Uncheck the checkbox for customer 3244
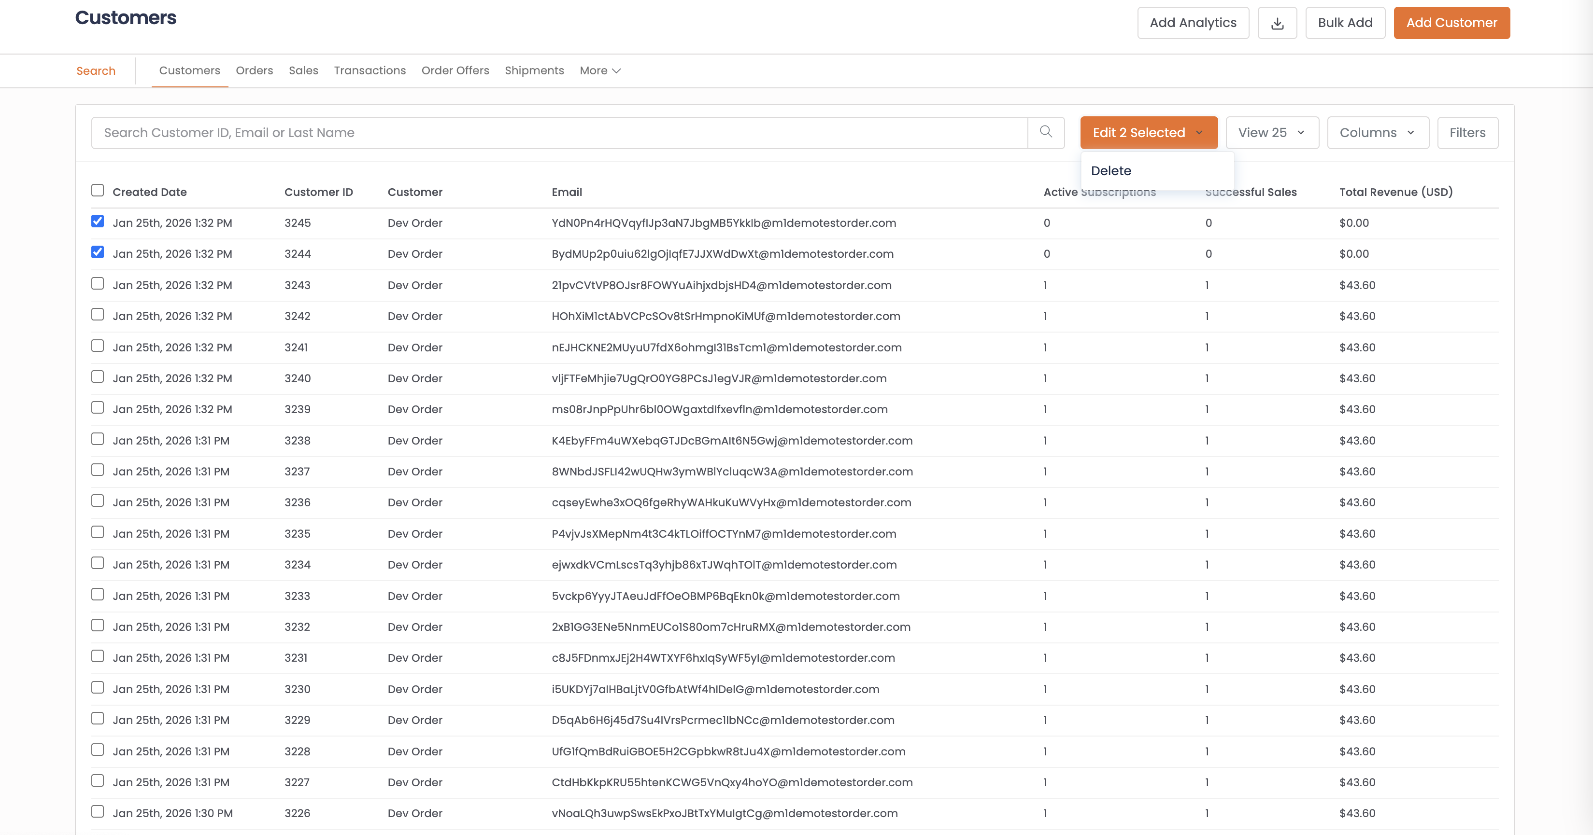1593x835 pixels. [x=98, y=252]
